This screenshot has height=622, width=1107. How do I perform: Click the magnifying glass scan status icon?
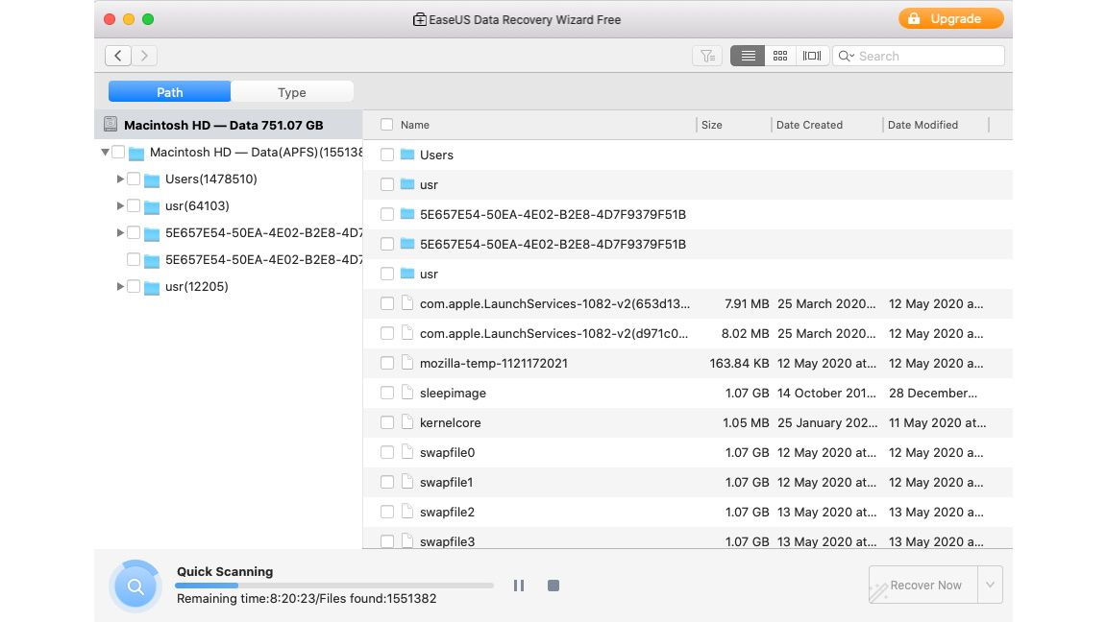click(135, 586)
